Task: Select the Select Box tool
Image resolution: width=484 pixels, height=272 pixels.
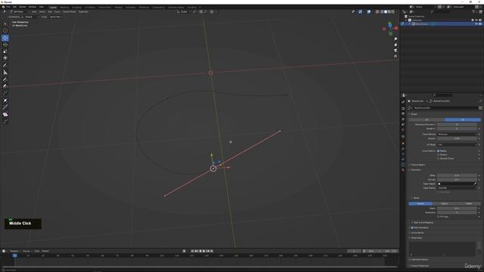Action: point(5,23)
